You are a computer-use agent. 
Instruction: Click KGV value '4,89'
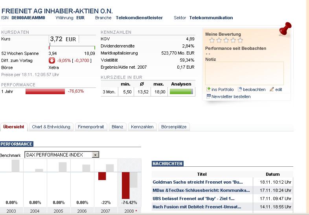click(x=190, y=39)
